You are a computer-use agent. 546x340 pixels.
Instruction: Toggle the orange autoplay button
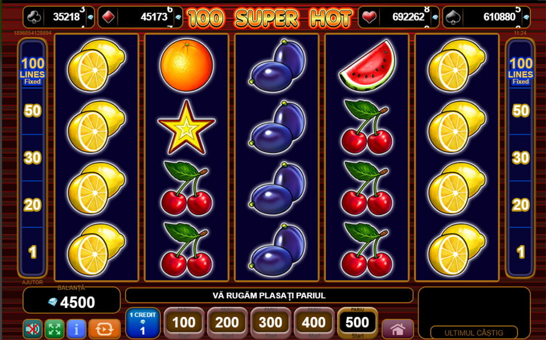click(x=104, y=329)
